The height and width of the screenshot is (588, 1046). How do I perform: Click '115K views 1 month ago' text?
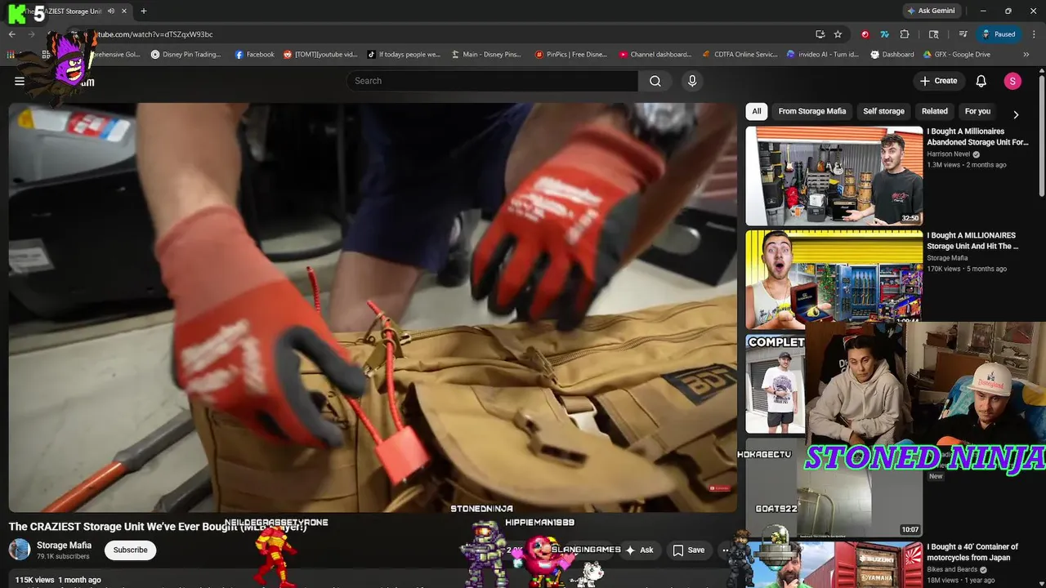point(58,580)
